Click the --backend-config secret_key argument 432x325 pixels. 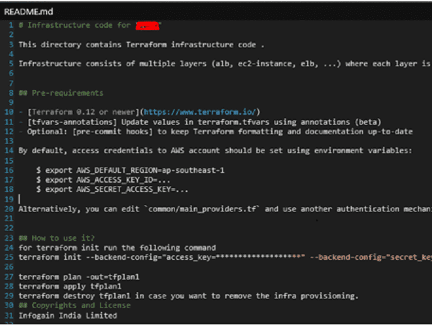tap(371, 258)
